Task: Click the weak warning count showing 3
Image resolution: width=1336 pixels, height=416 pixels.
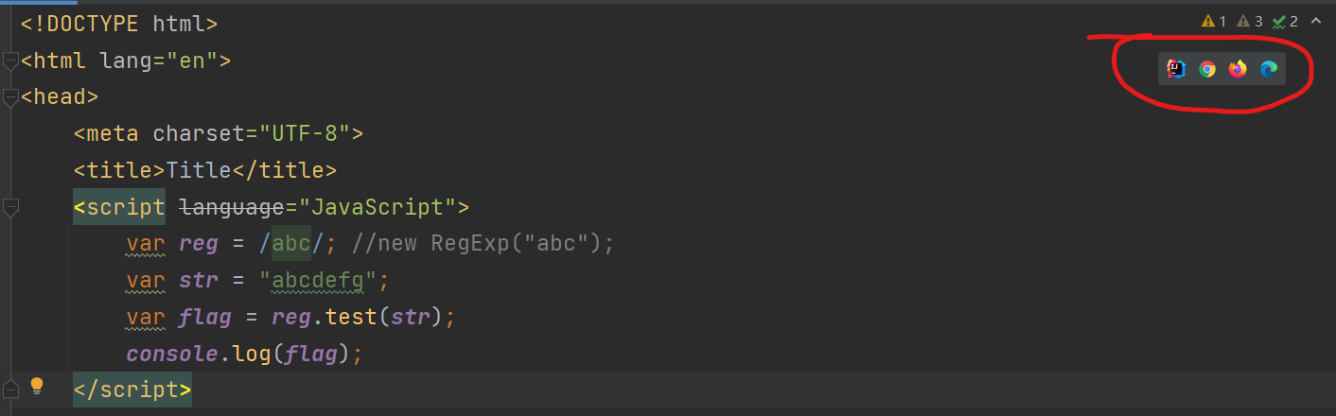Action: click(x=1250, y=21)
